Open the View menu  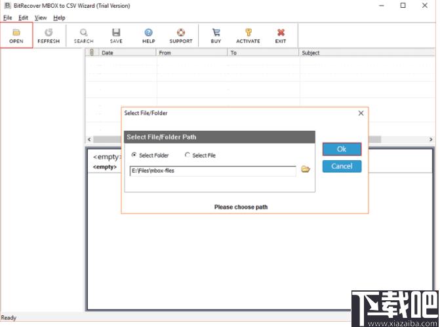[x=41, y=18]
